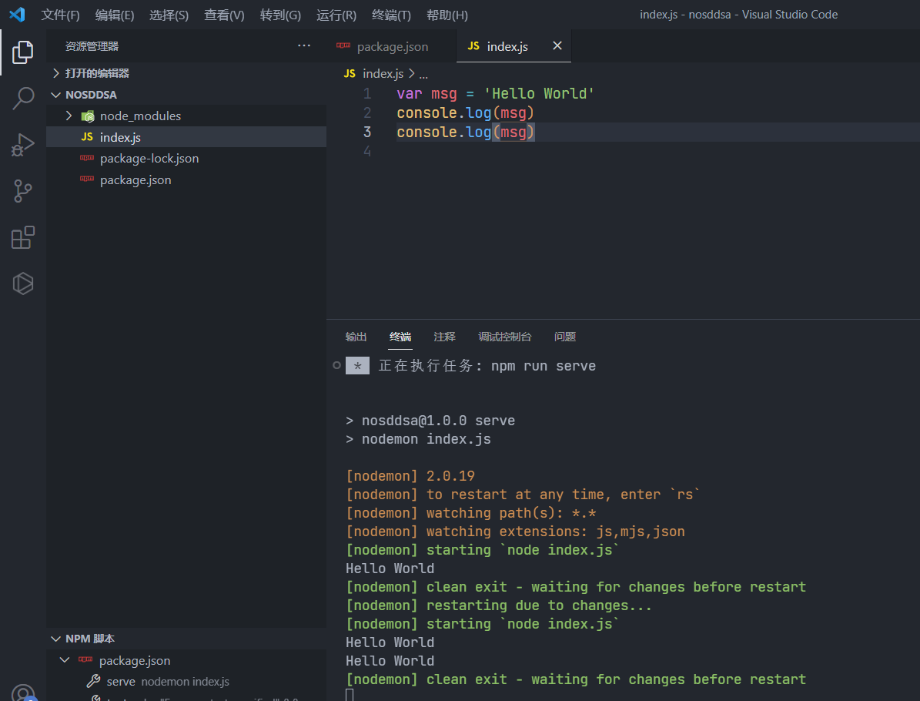920x701 pixels.
Task: Select the index.js editor tab
Action: tap(514, 45)
